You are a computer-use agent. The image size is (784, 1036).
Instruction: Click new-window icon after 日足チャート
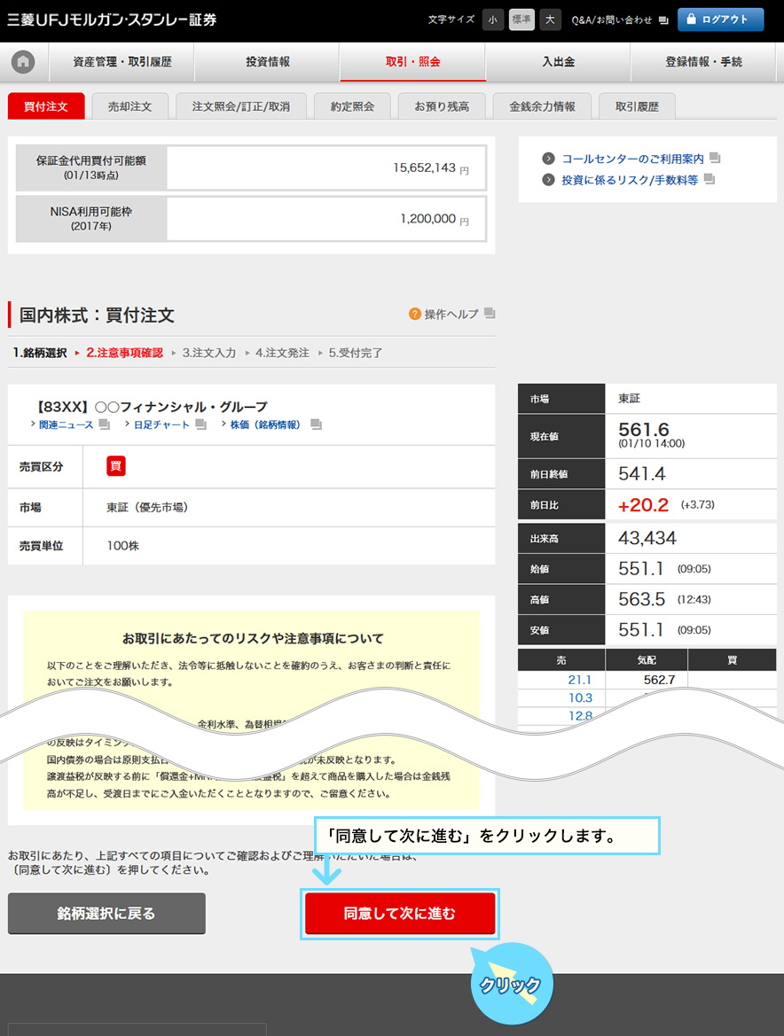coord(201,425)
